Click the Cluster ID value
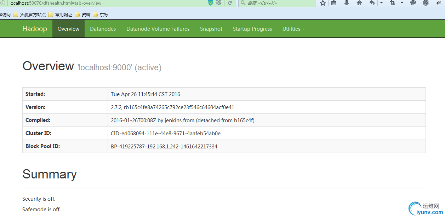The width and height of the screenshot is (445, 218). coord(166,134)
